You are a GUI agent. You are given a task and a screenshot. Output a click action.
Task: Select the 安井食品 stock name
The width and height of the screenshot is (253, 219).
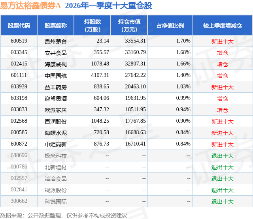pos(56,53)
